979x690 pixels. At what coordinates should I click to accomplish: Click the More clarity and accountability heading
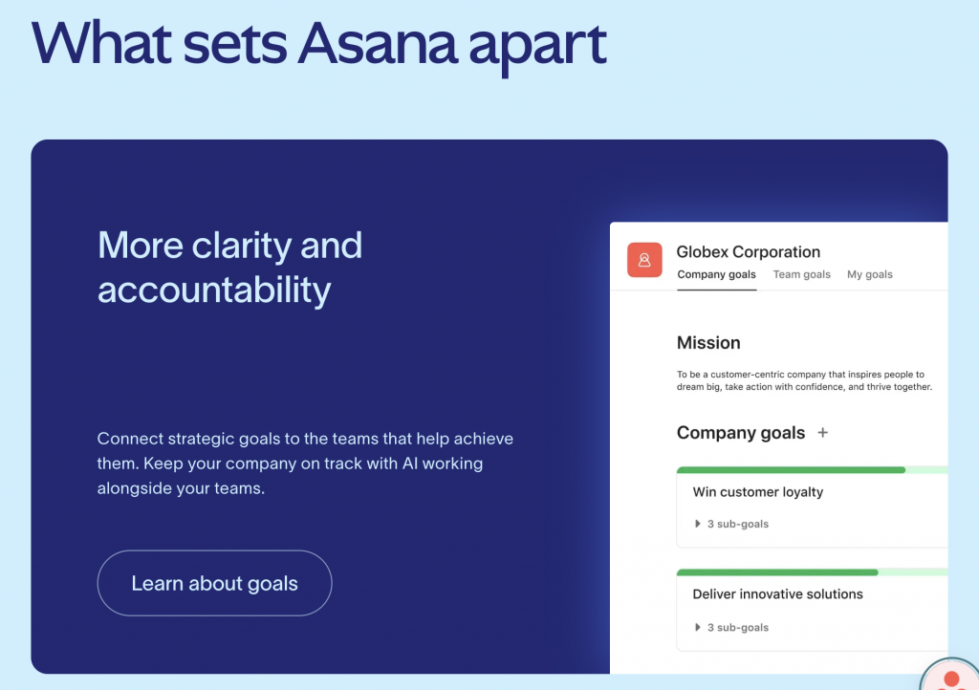pyautogui.click(x=229, y=267)
